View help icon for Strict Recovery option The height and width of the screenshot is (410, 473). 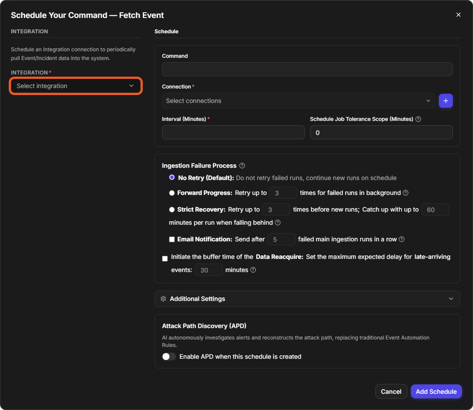tap(278, 223)
